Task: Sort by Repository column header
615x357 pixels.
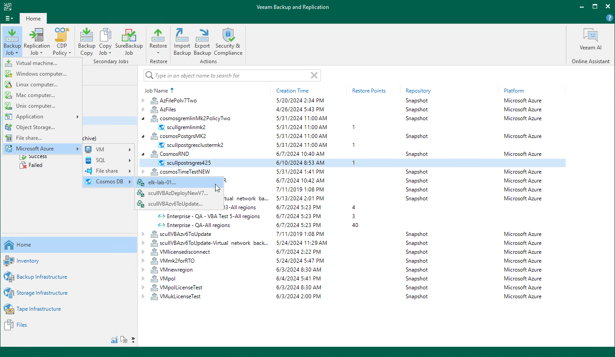Action: pyautogui.click(x=418, y=91)
